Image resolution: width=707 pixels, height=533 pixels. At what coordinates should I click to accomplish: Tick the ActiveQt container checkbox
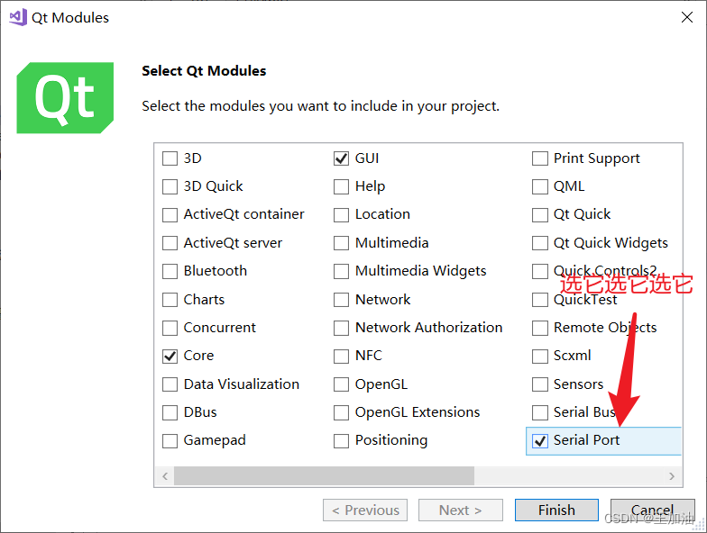pyautogui.click(x=170, y=214)
